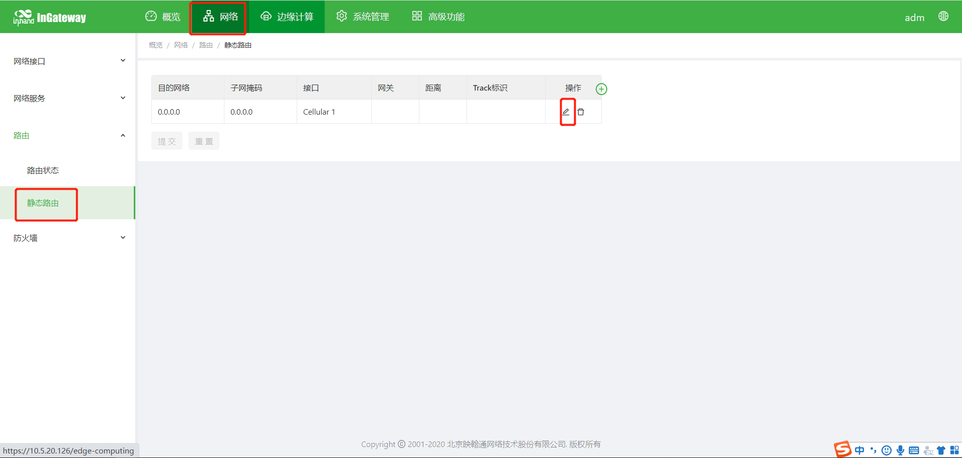Open the 系统管理 menu
The image size is (962, 458).
pyautogui.click(x=362, y=16)
